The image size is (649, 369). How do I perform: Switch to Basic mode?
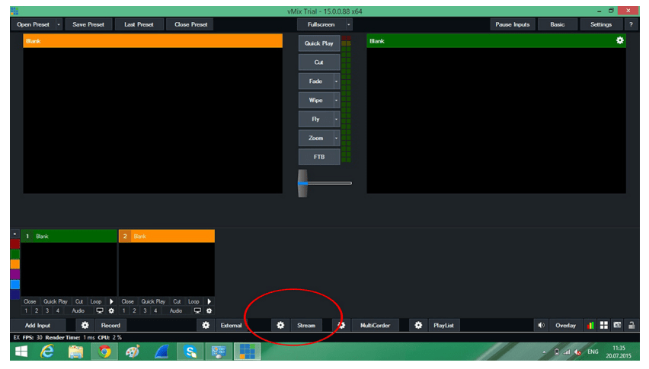click(557, 24)
